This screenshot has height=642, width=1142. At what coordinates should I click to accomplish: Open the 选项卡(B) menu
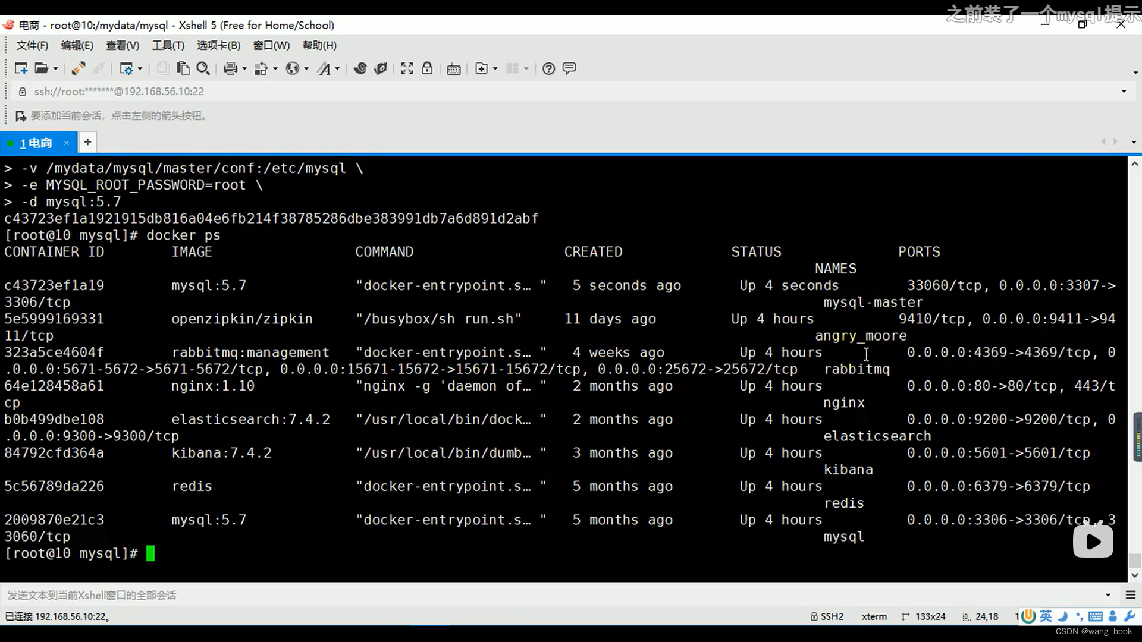pos(218,46)
